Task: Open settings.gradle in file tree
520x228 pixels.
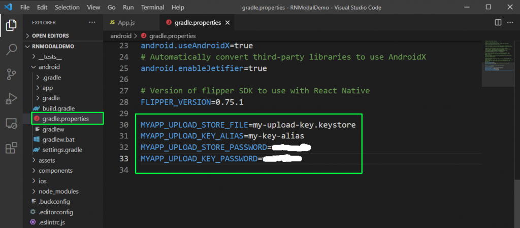Action: pyautogui.click(x=62, y=149)
